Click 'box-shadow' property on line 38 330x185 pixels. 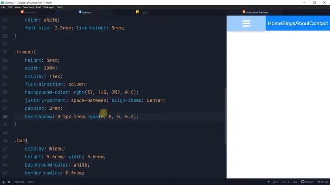click(x=39, y=117)
